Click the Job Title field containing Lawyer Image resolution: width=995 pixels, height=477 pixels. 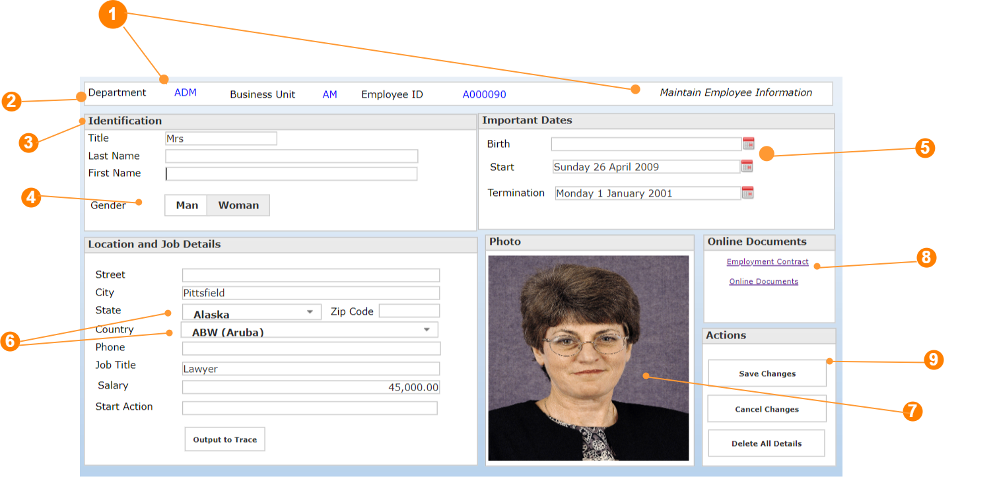pos(310,369)
